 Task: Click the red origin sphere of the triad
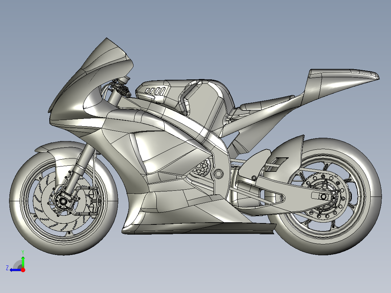tap(23, 270)
